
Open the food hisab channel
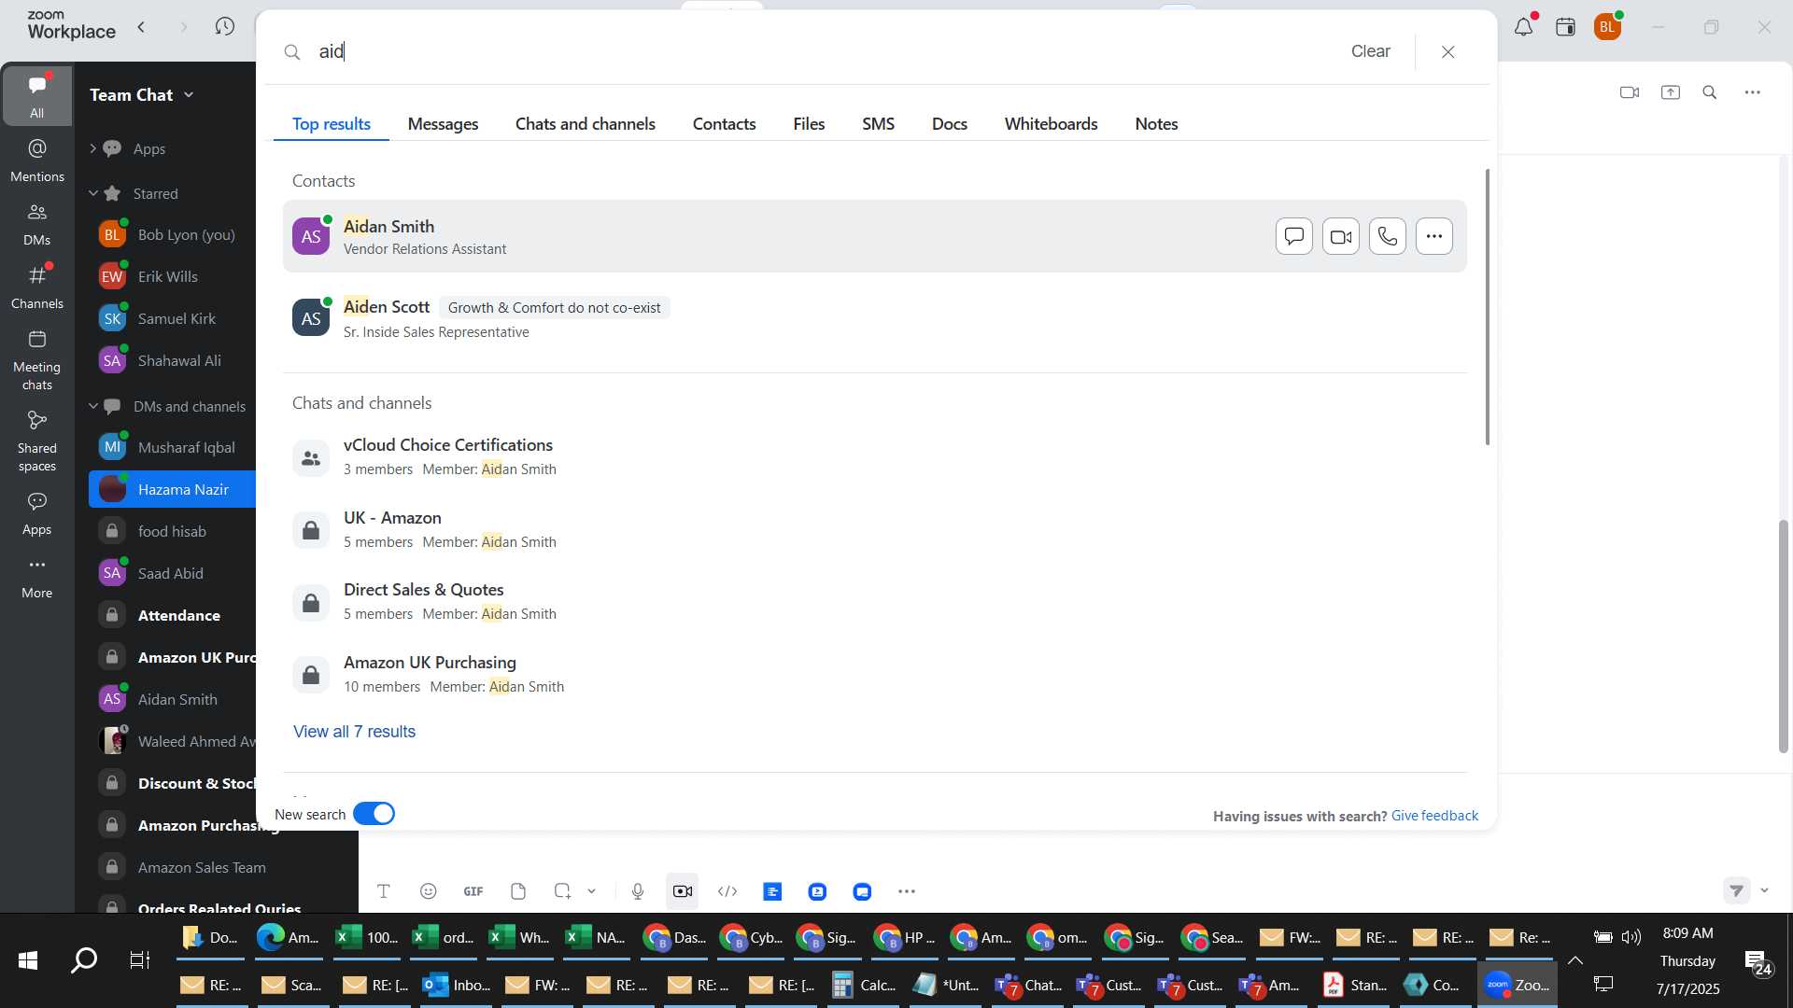[x=173, y=531]
